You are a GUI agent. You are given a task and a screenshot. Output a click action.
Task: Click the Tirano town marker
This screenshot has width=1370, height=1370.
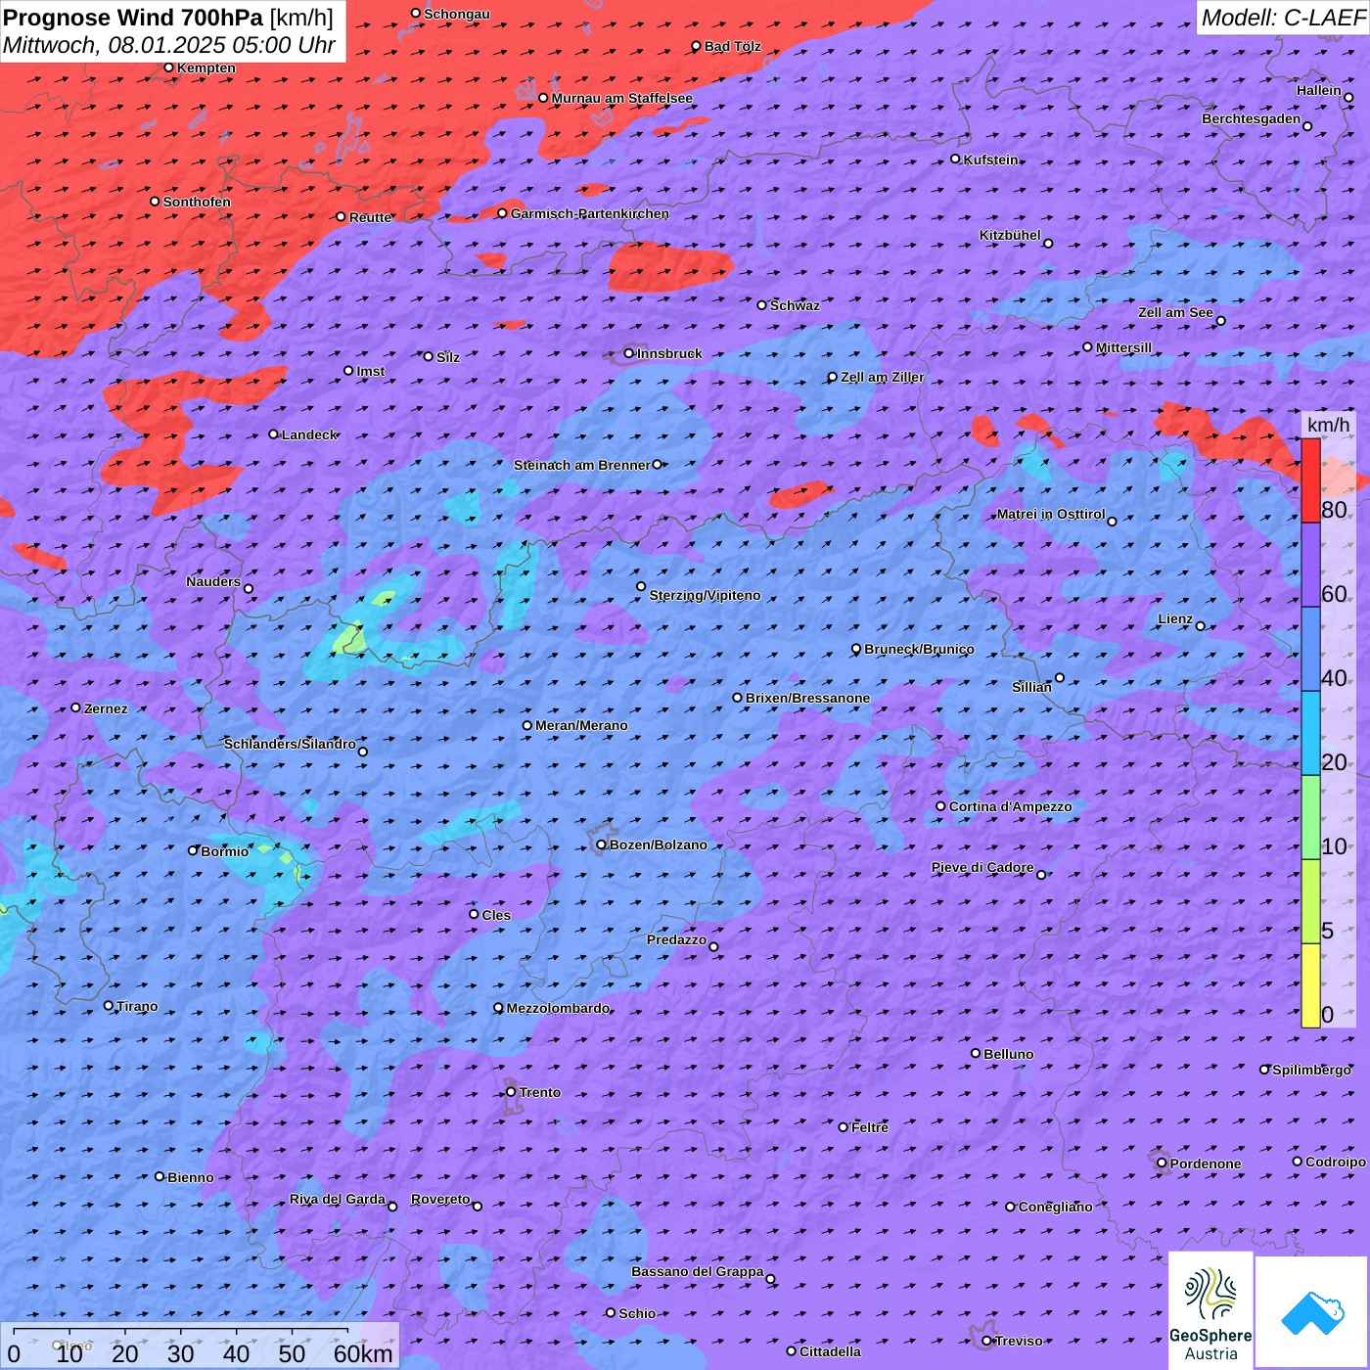[109, 1006]
